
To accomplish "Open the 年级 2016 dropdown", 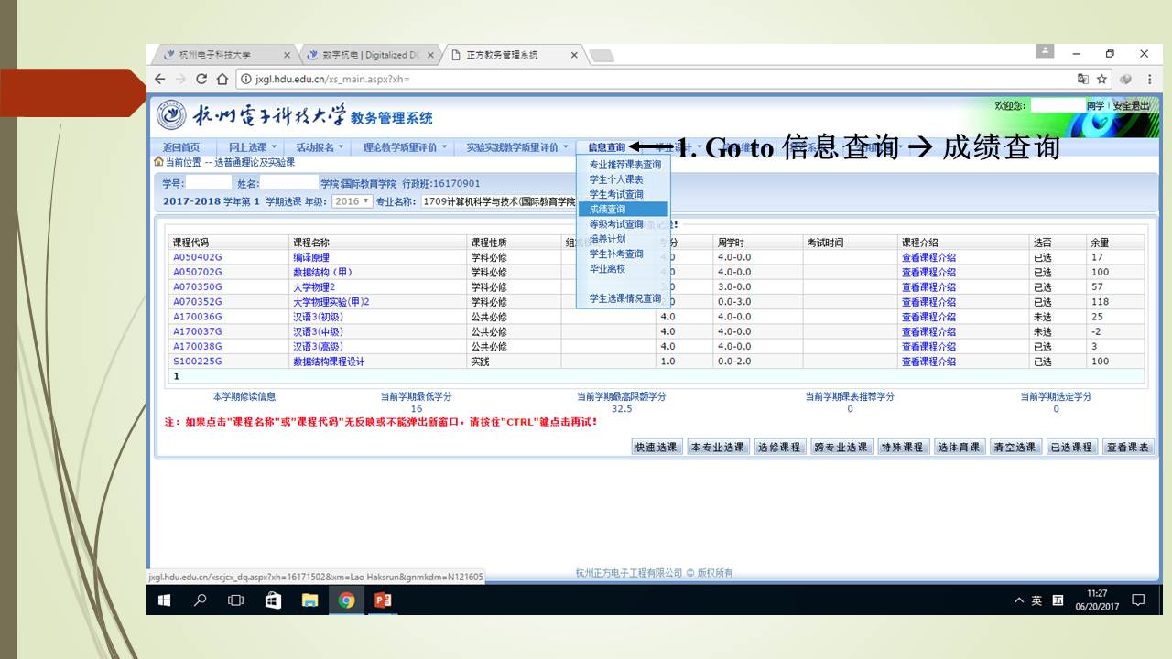I will click(x=353, y=201).
